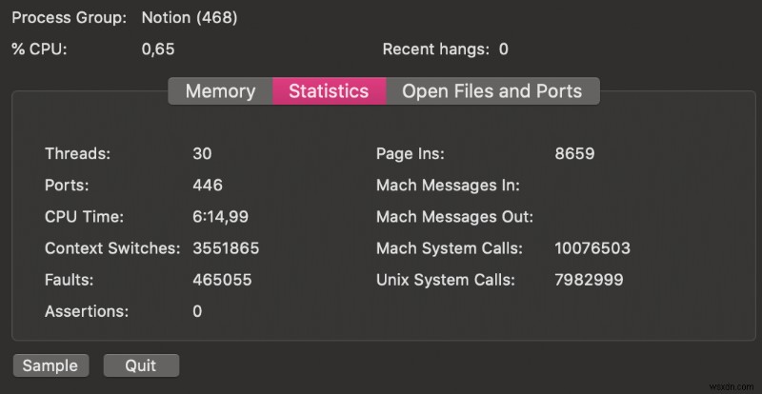The width and height of the screenshot is (762, 394).
Task: Click the Process Group label
Action: click(x=69, y=18)
